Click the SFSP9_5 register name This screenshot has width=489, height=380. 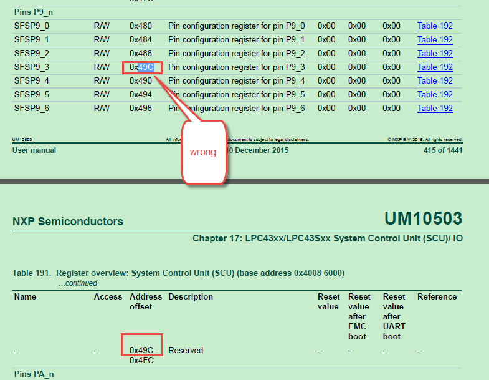click(x=32, y=95)
